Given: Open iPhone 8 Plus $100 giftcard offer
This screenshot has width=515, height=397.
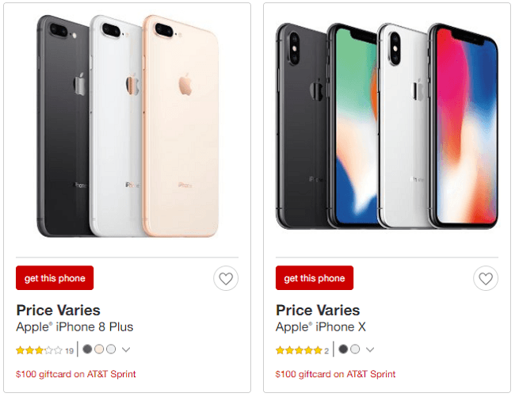Looking at the screenshot, I should pos(76,374).
